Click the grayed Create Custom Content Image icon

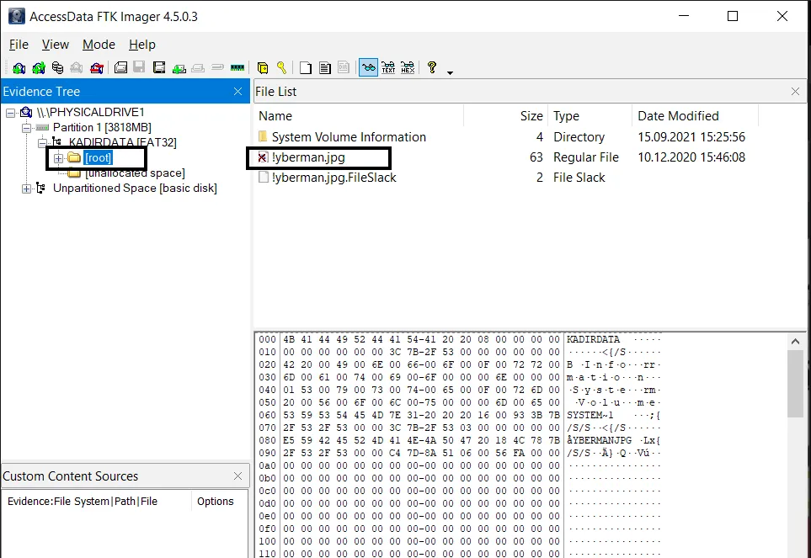click(x=198, y=67)
